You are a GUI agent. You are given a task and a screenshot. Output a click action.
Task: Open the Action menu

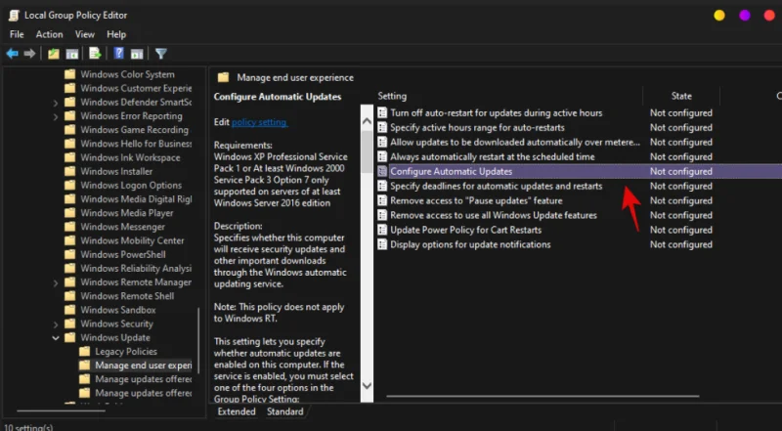(49, 34)
